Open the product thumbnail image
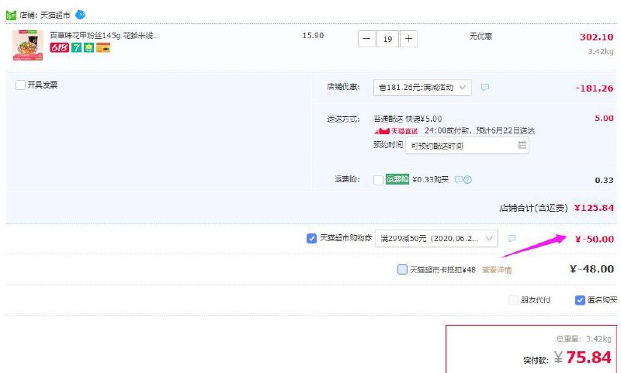Image resolution: width=621 pixels, height=373 pixels. (28, 45)
